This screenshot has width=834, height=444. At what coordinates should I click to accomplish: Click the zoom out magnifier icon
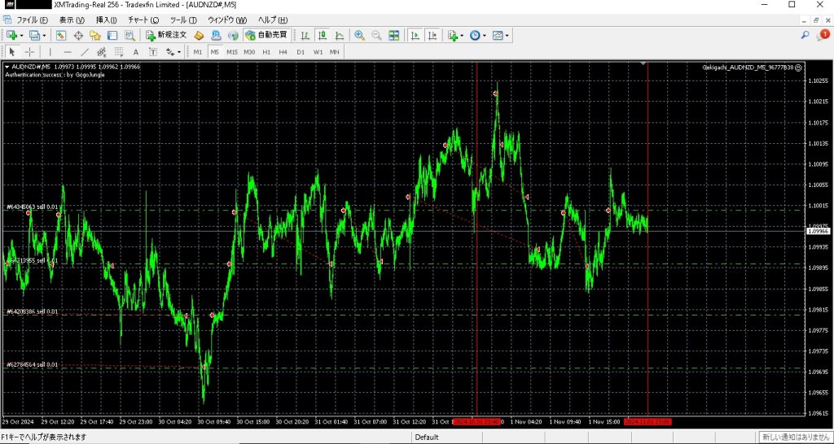(x=376, y=36)
